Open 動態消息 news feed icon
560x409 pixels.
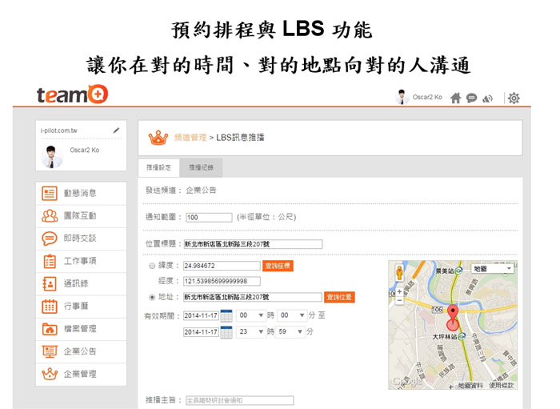(x=50, y=193)
